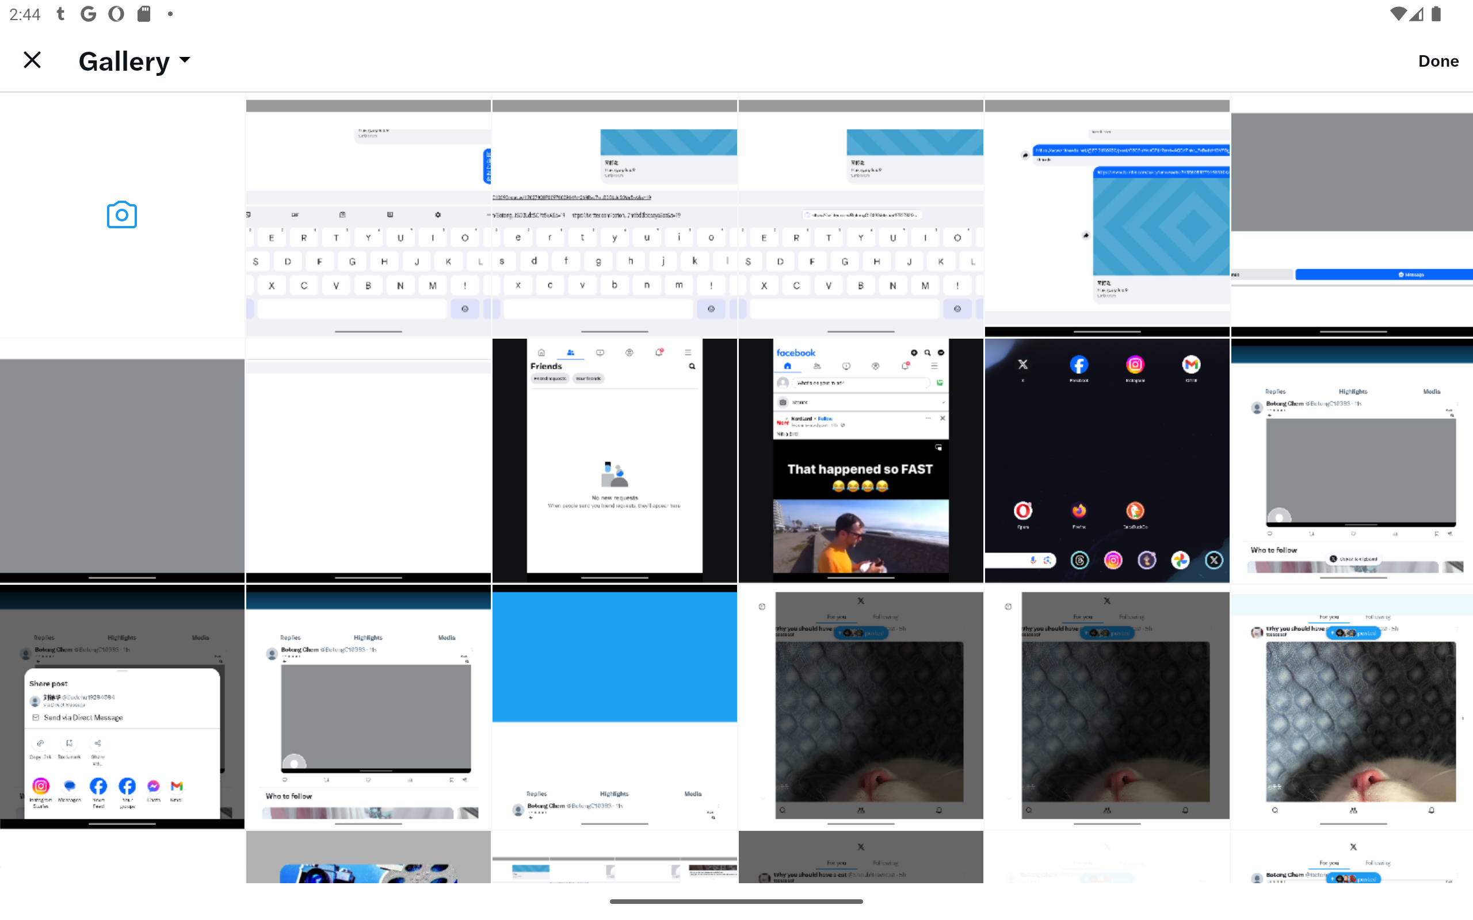Tap the battery status icon

coord(1437,13)
